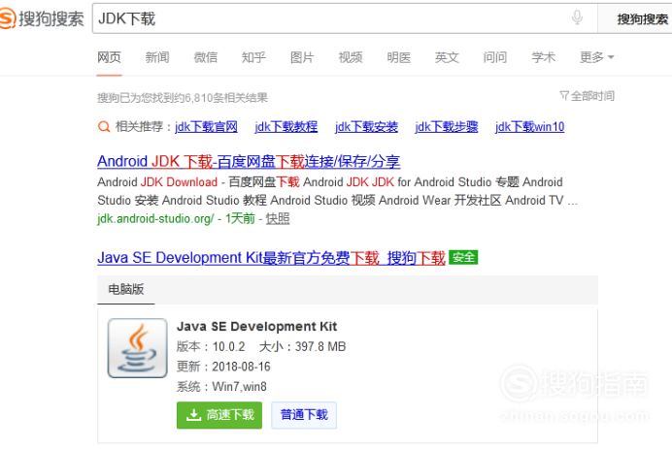The width and height of the screenshot is (672, 449).
Task: Click the 普通下载 button
Action: click(x=304, y=415)
